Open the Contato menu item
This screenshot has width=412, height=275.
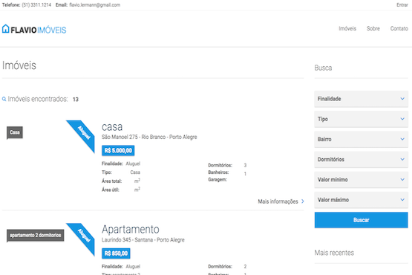[399, 28]
